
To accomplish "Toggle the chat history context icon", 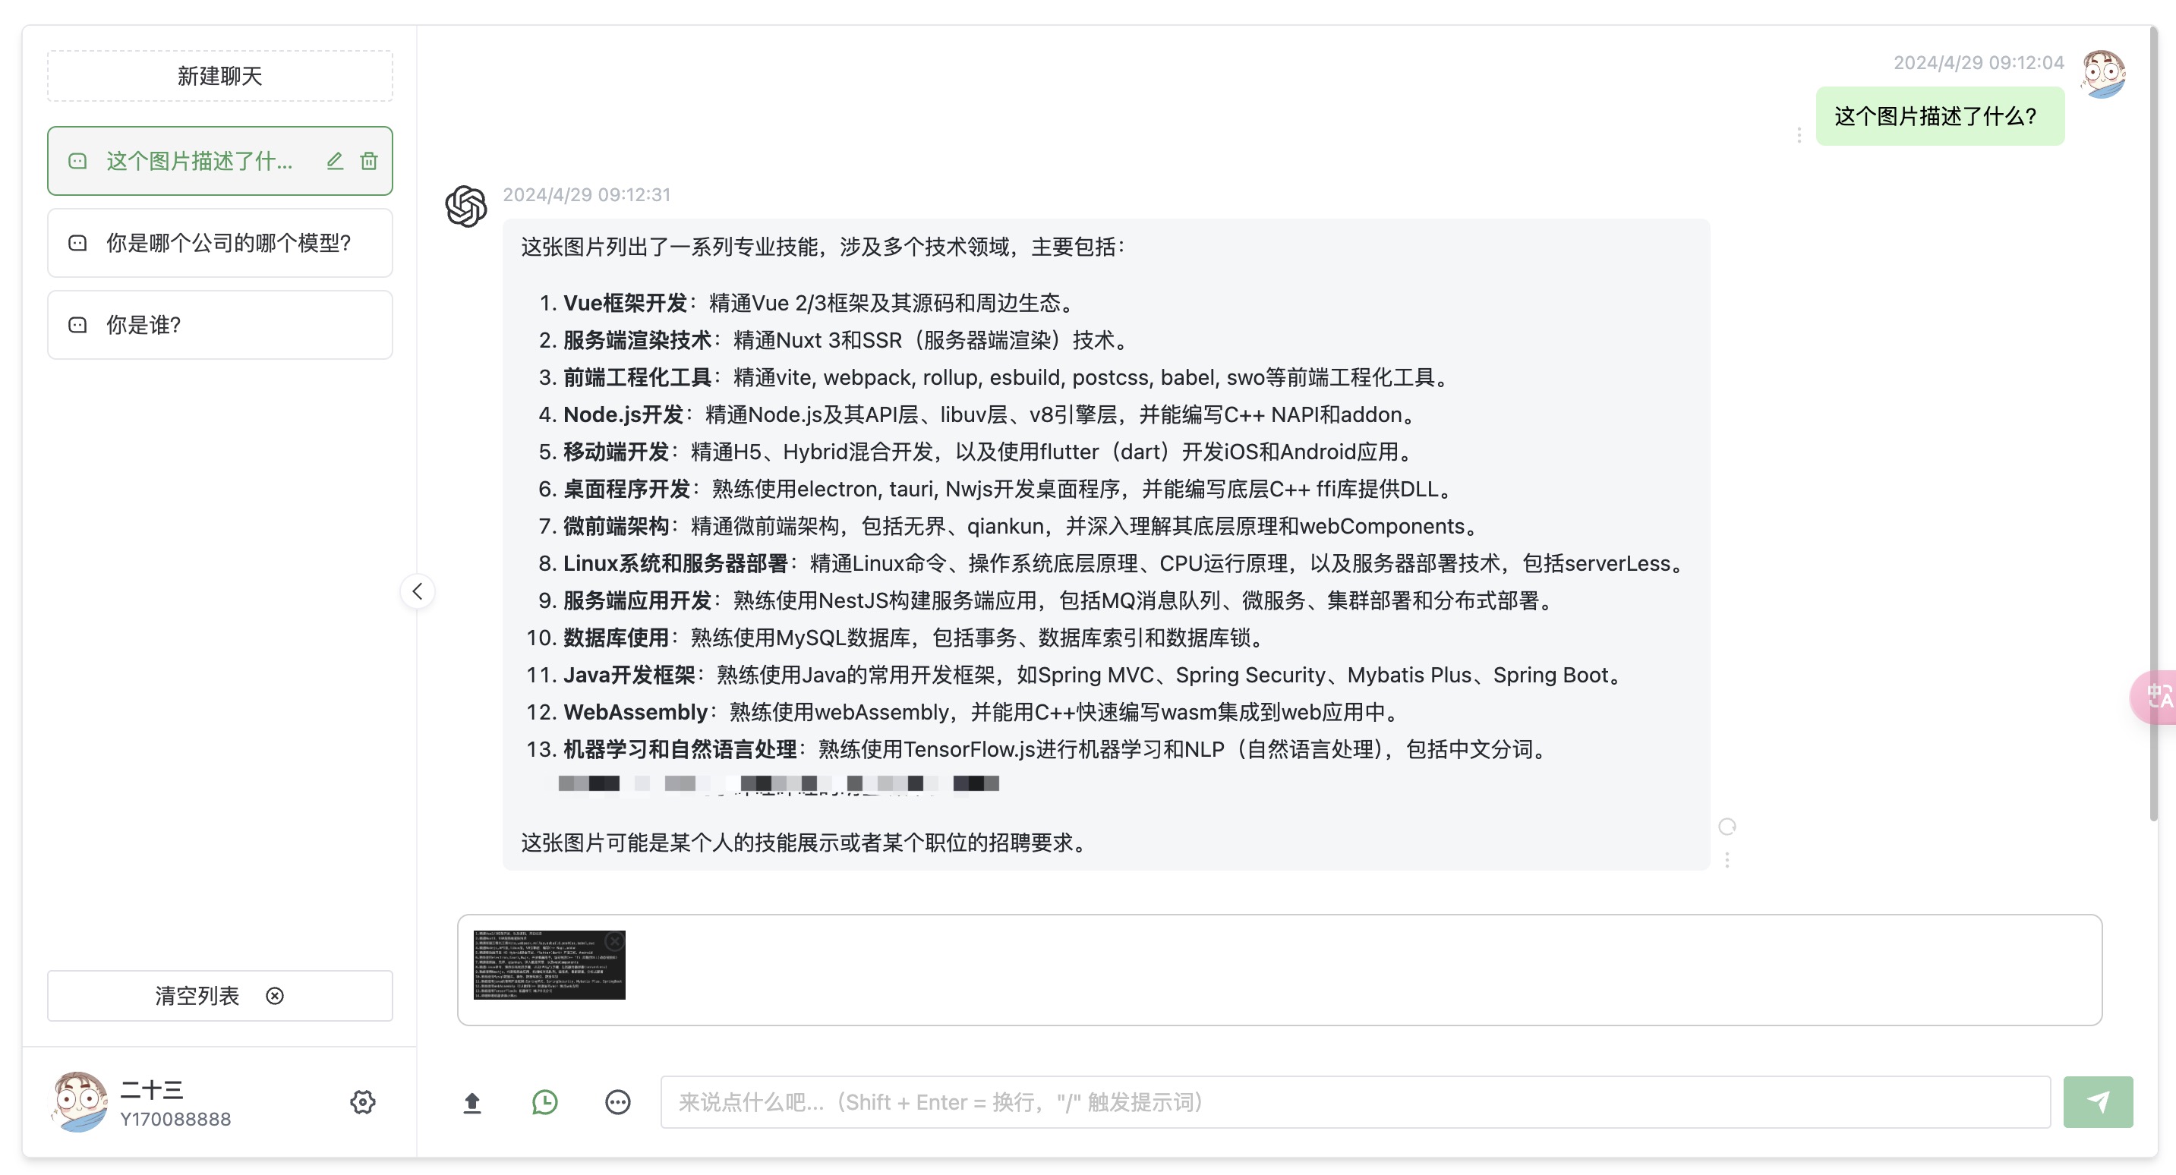I will point(545,1102).
